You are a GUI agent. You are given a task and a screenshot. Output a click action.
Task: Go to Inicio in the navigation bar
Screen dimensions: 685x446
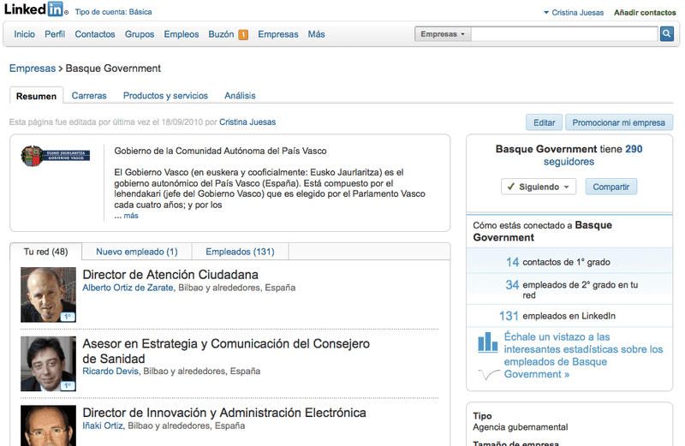click(x=25, y=34)
